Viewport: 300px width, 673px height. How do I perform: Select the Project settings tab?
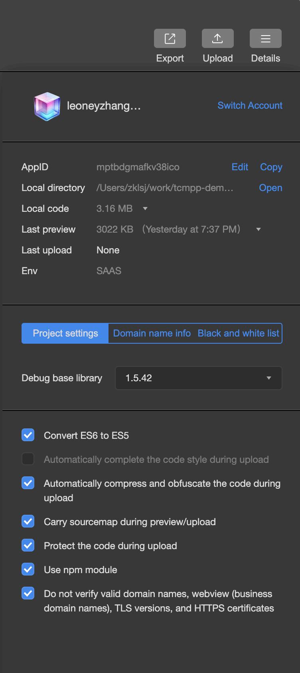click(65, 333)
